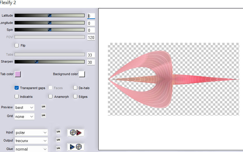243x152 pixels.
Task: Tick the Anamorph checkbox
Action: (x=50, y=96)
